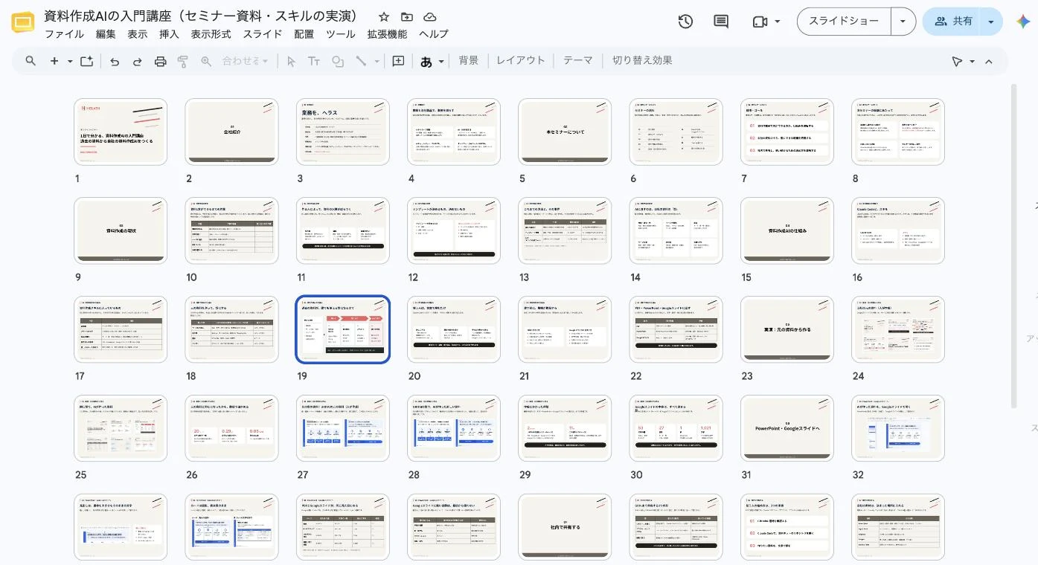This screenshot has height=565, width=1038.
Task: Redo the last action
Action: (138, 61)
